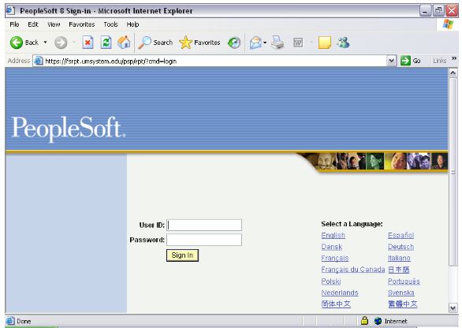
Task: Click the Done status bar text
Action: click(24, 321)
